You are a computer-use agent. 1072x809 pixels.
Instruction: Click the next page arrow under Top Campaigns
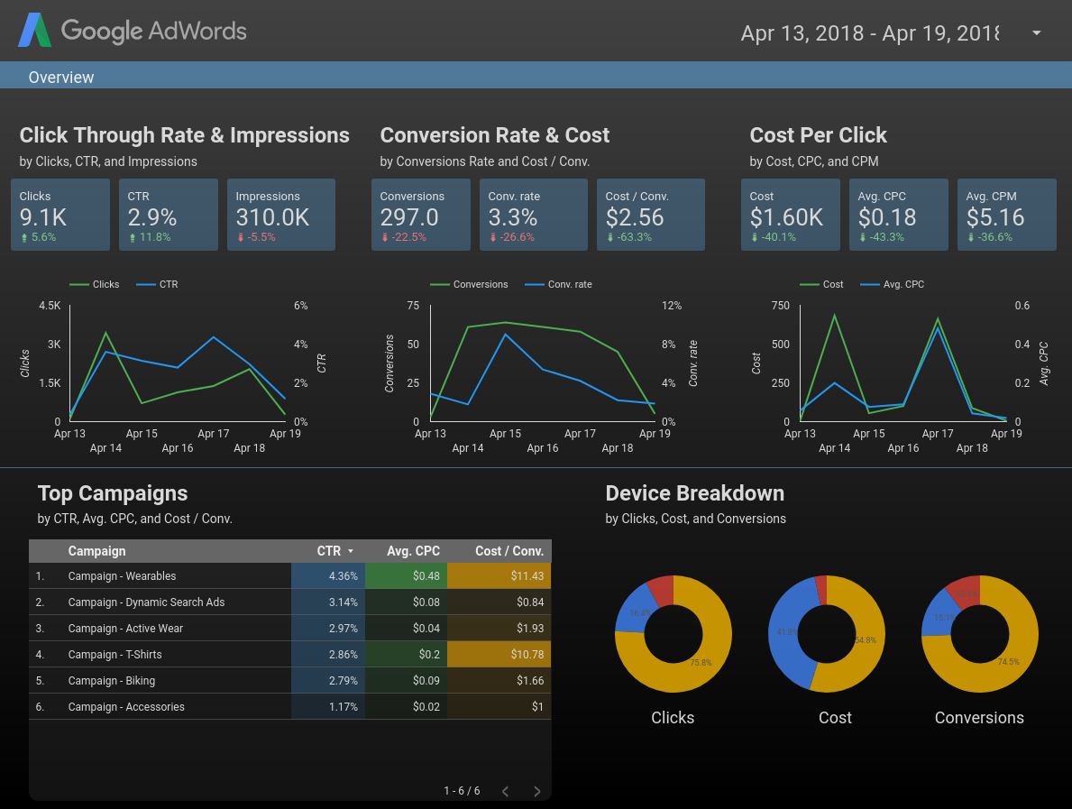click(536, 791)
